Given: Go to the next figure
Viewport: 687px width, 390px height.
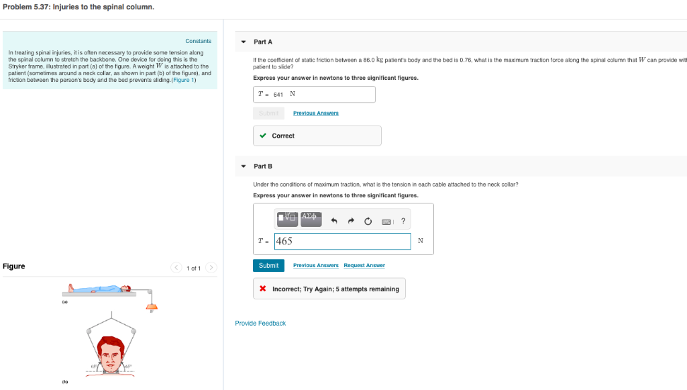Looking at the screenshot, I should 211,267.
